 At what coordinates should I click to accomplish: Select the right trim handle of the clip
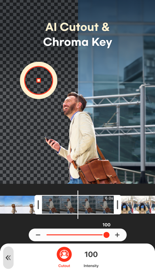(x=117, y=205)
